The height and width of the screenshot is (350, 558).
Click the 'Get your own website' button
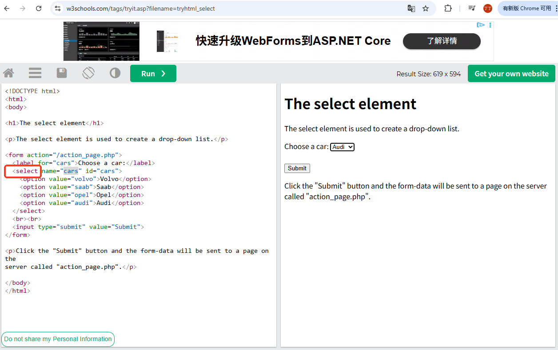tap(511, 73)
